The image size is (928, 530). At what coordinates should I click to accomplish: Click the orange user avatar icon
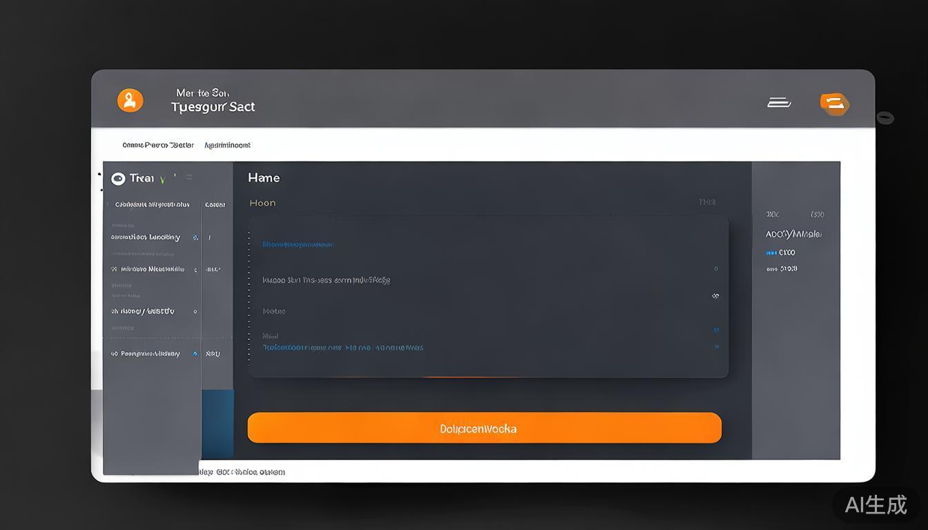tap(130, 99)
